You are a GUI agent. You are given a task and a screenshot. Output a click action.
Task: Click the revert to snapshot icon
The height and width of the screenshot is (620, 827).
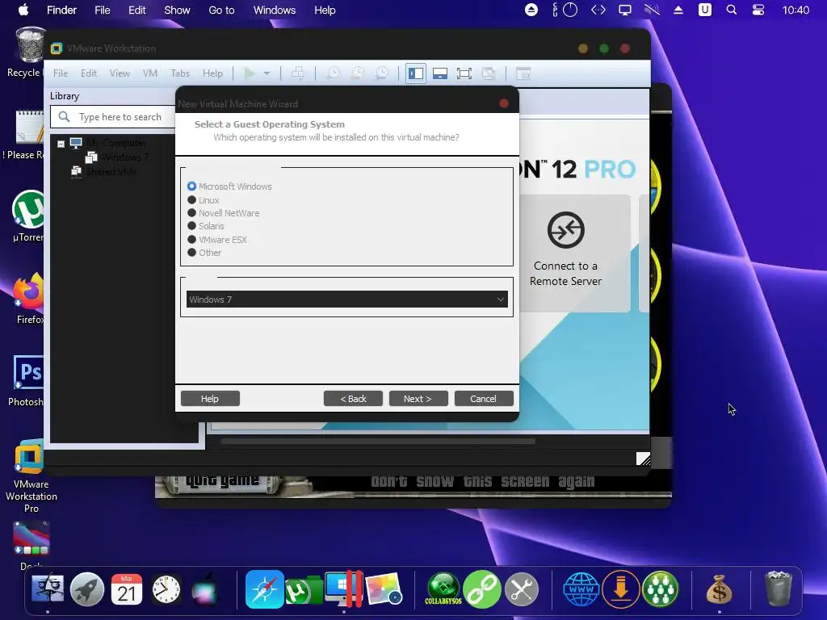357,73
